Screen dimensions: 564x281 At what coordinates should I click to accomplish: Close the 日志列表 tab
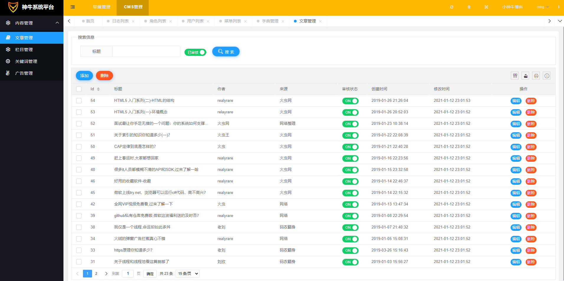point(133,21)
